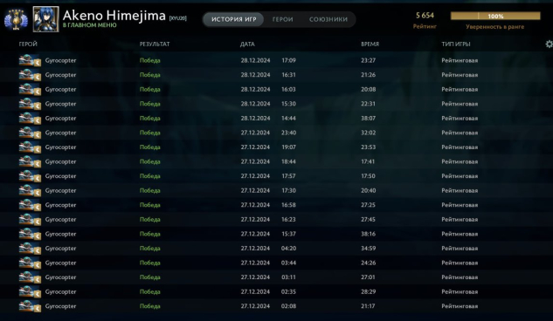
Task: Click the rank confidence 100% bar
Action: tap(495, 16)
